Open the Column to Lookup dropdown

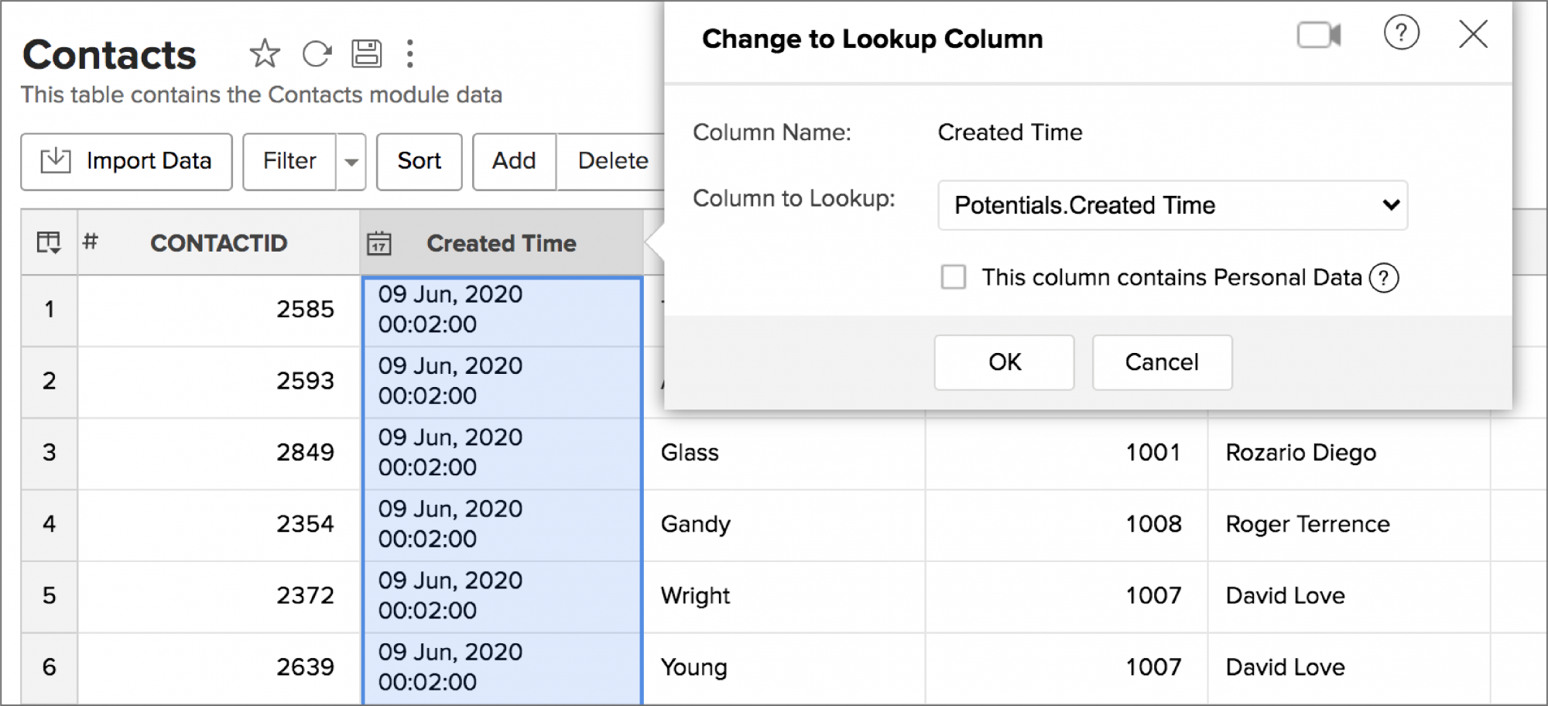(1172, 205)
